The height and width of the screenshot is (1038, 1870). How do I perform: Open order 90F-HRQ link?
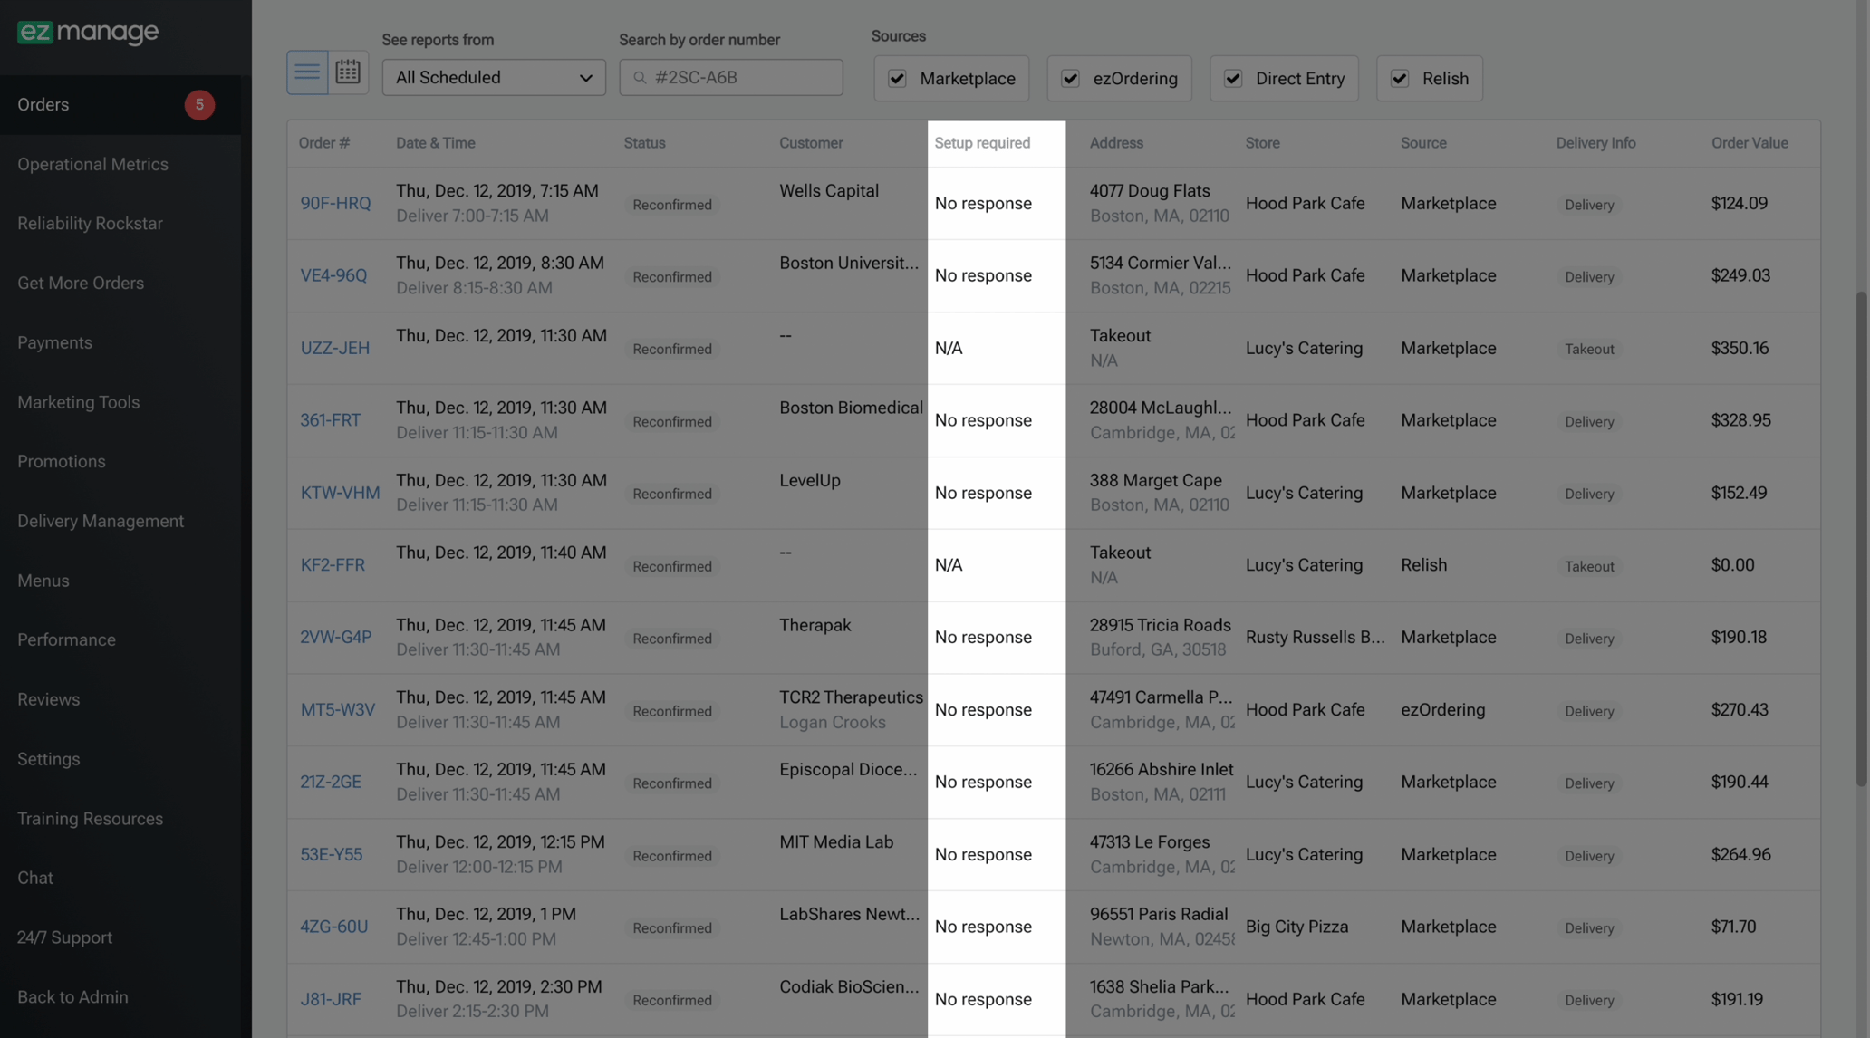(x=335, y=204)
